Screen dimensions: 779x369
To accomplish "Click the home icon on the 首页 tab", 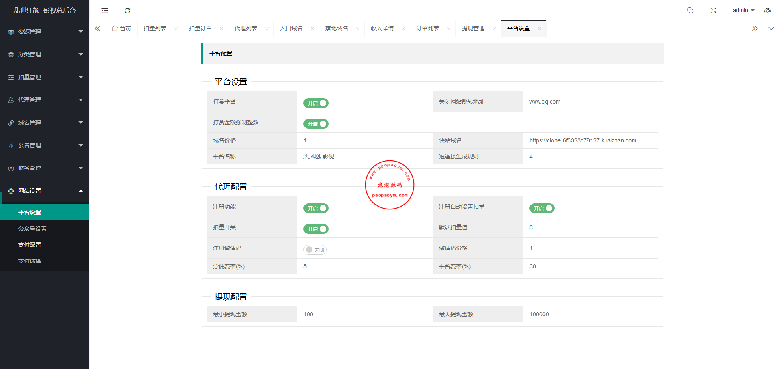I will point(115,28).
